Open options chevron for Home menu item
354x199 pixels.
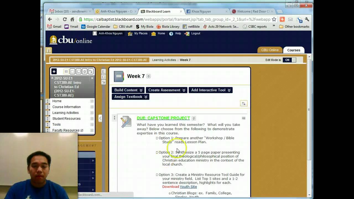click(x=92, y=101)
